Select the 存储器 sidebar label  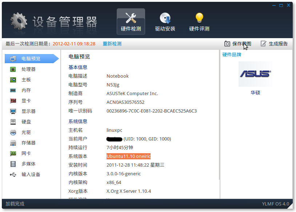click(28, 143)
